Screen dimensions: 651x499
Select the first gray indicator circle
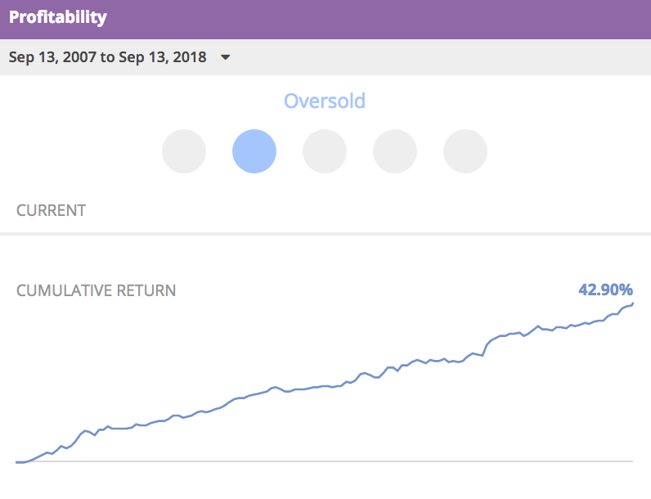click(184, 151)
